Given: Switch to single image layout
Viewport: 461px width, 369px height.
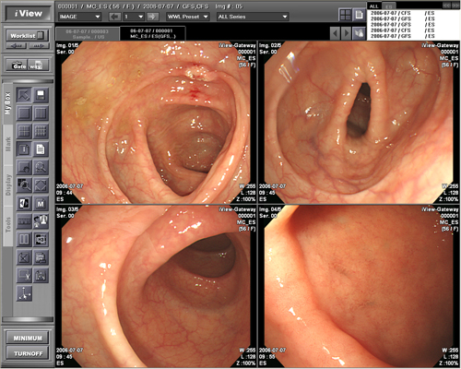Looking at the screenshot, I should 24,113.
